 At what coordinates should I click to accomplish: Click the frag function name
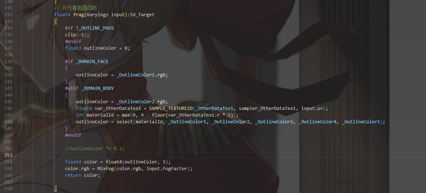point(78,14)
